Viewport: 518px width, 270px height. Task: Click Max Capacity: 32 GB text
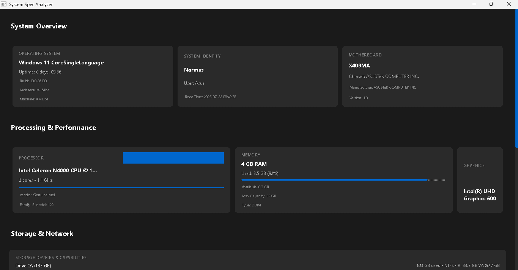coord(259,196)
